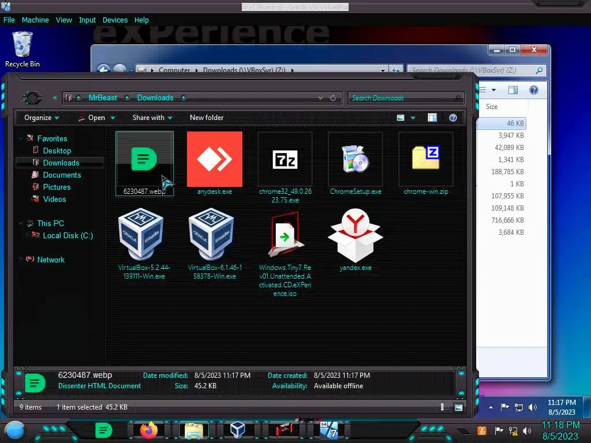Click Downloads in the breadcrumb path
This screenshot has width=591, height=443.
point(155,98)
